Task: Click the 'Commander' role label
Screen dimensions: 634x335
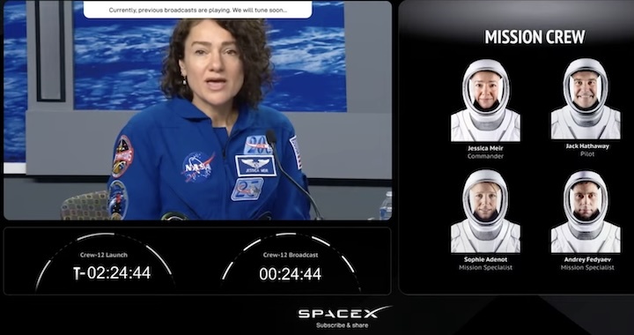Action: point(485,156)
